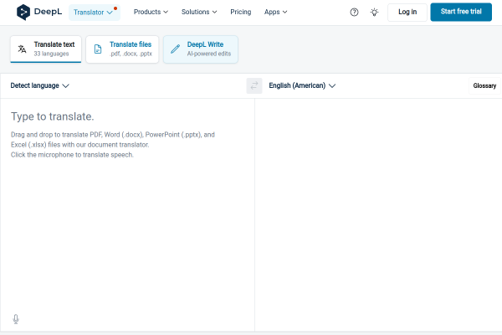
Task: Open the Translator dropdown
Action: (x=94, y=13)
